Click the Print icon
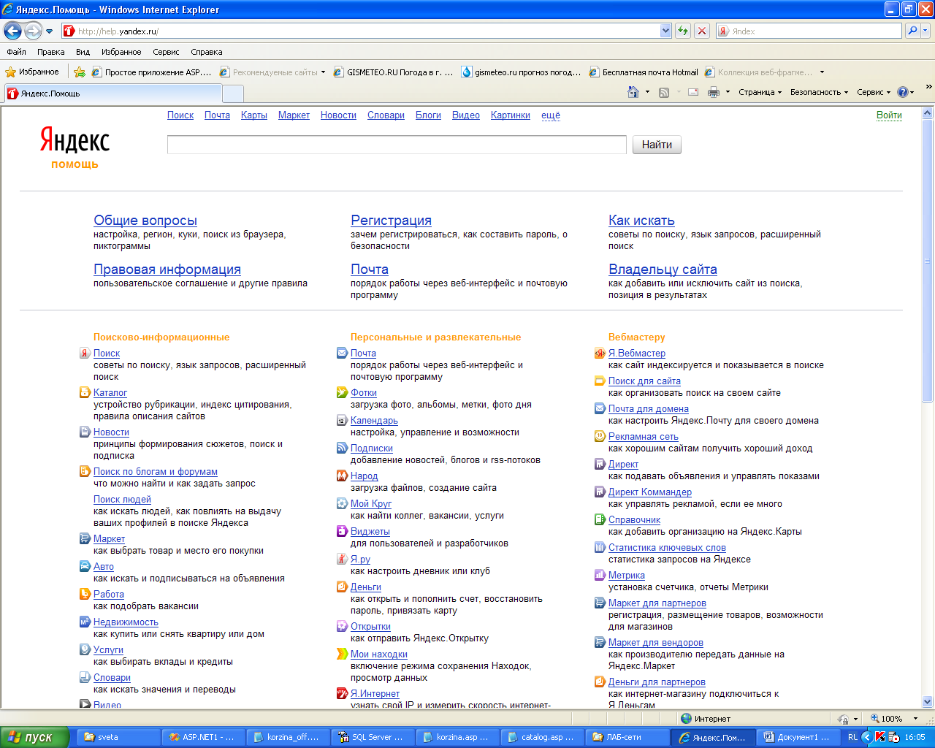The height and width of the screenshot is (748, 935). coord(714,92)
